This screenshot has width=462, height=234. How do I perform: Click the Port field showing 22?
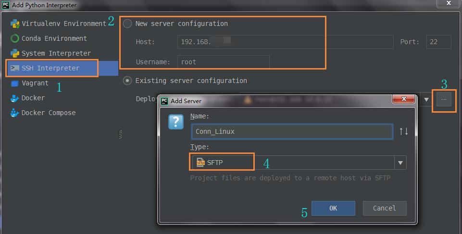pos(438,42)
